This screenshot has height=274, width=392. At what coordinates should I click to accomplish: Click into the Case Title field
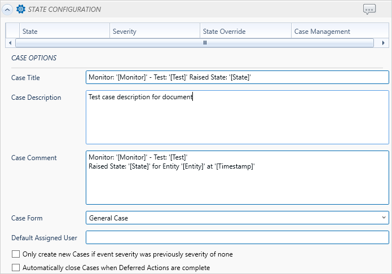click(x=237, y=77)
